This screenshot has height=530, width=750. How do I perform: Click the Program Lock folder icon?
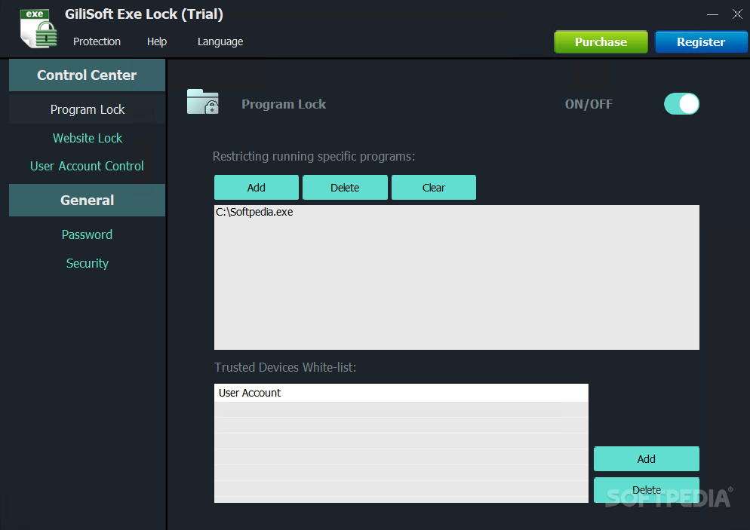point(203,101)
